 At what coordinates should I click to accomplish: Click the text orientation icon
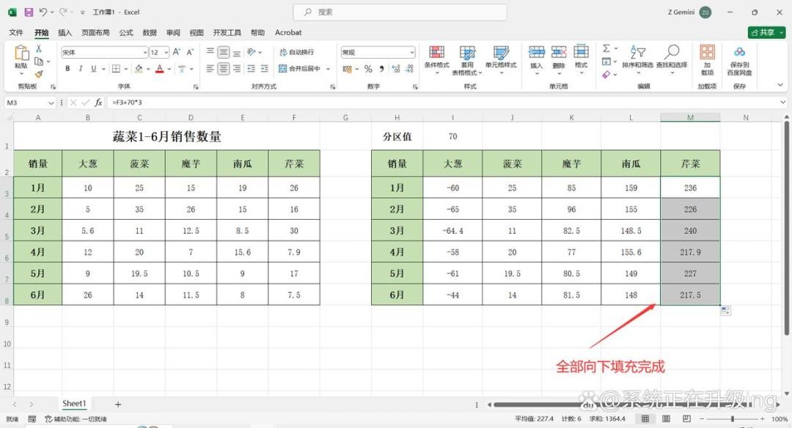coord(252,52)
